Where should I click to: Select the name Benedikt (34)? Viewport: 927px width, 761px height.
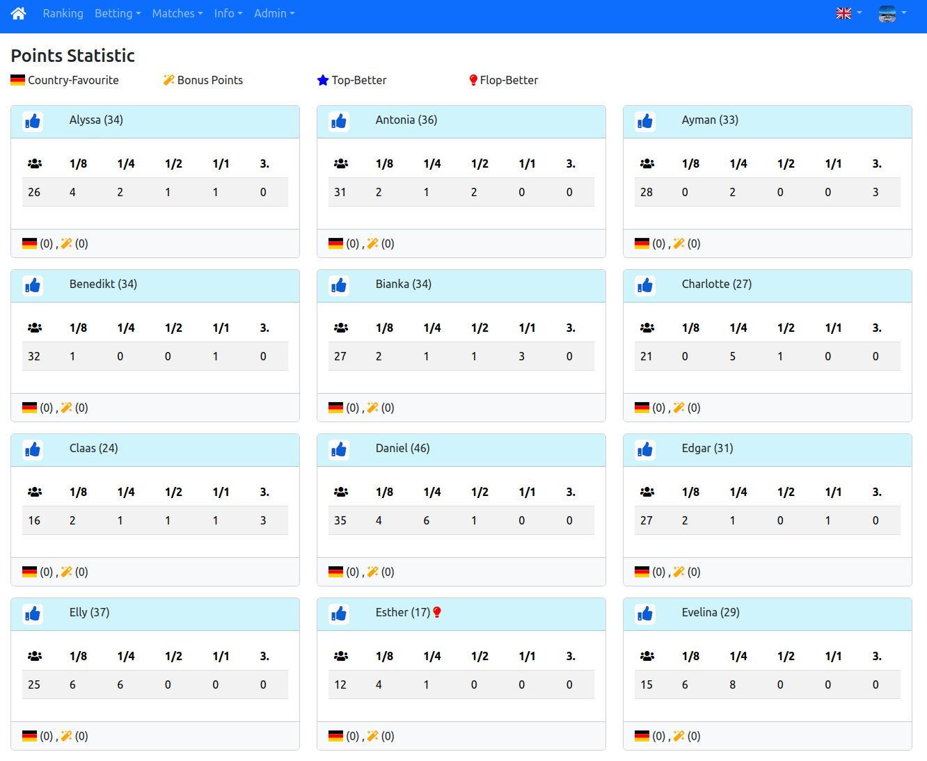coord(103,284)
